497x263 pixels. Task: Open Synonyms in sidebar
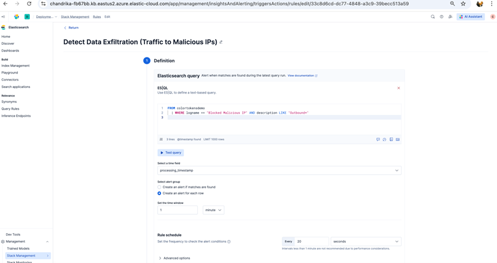[x=9, y=102]
